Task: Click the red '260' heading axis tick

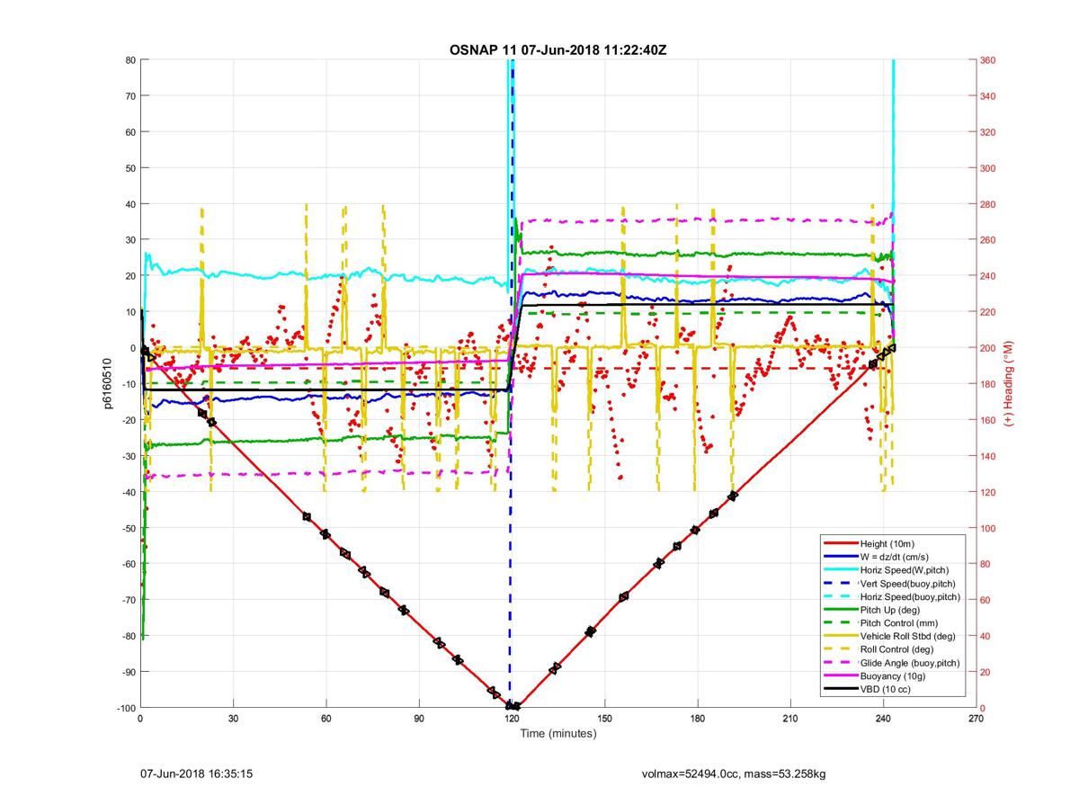Action: tap(988, 240)
